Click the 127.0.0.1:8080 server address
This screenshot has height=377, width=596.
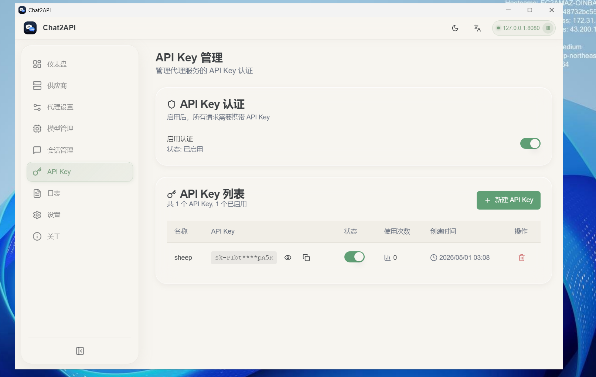click(521, 28)
